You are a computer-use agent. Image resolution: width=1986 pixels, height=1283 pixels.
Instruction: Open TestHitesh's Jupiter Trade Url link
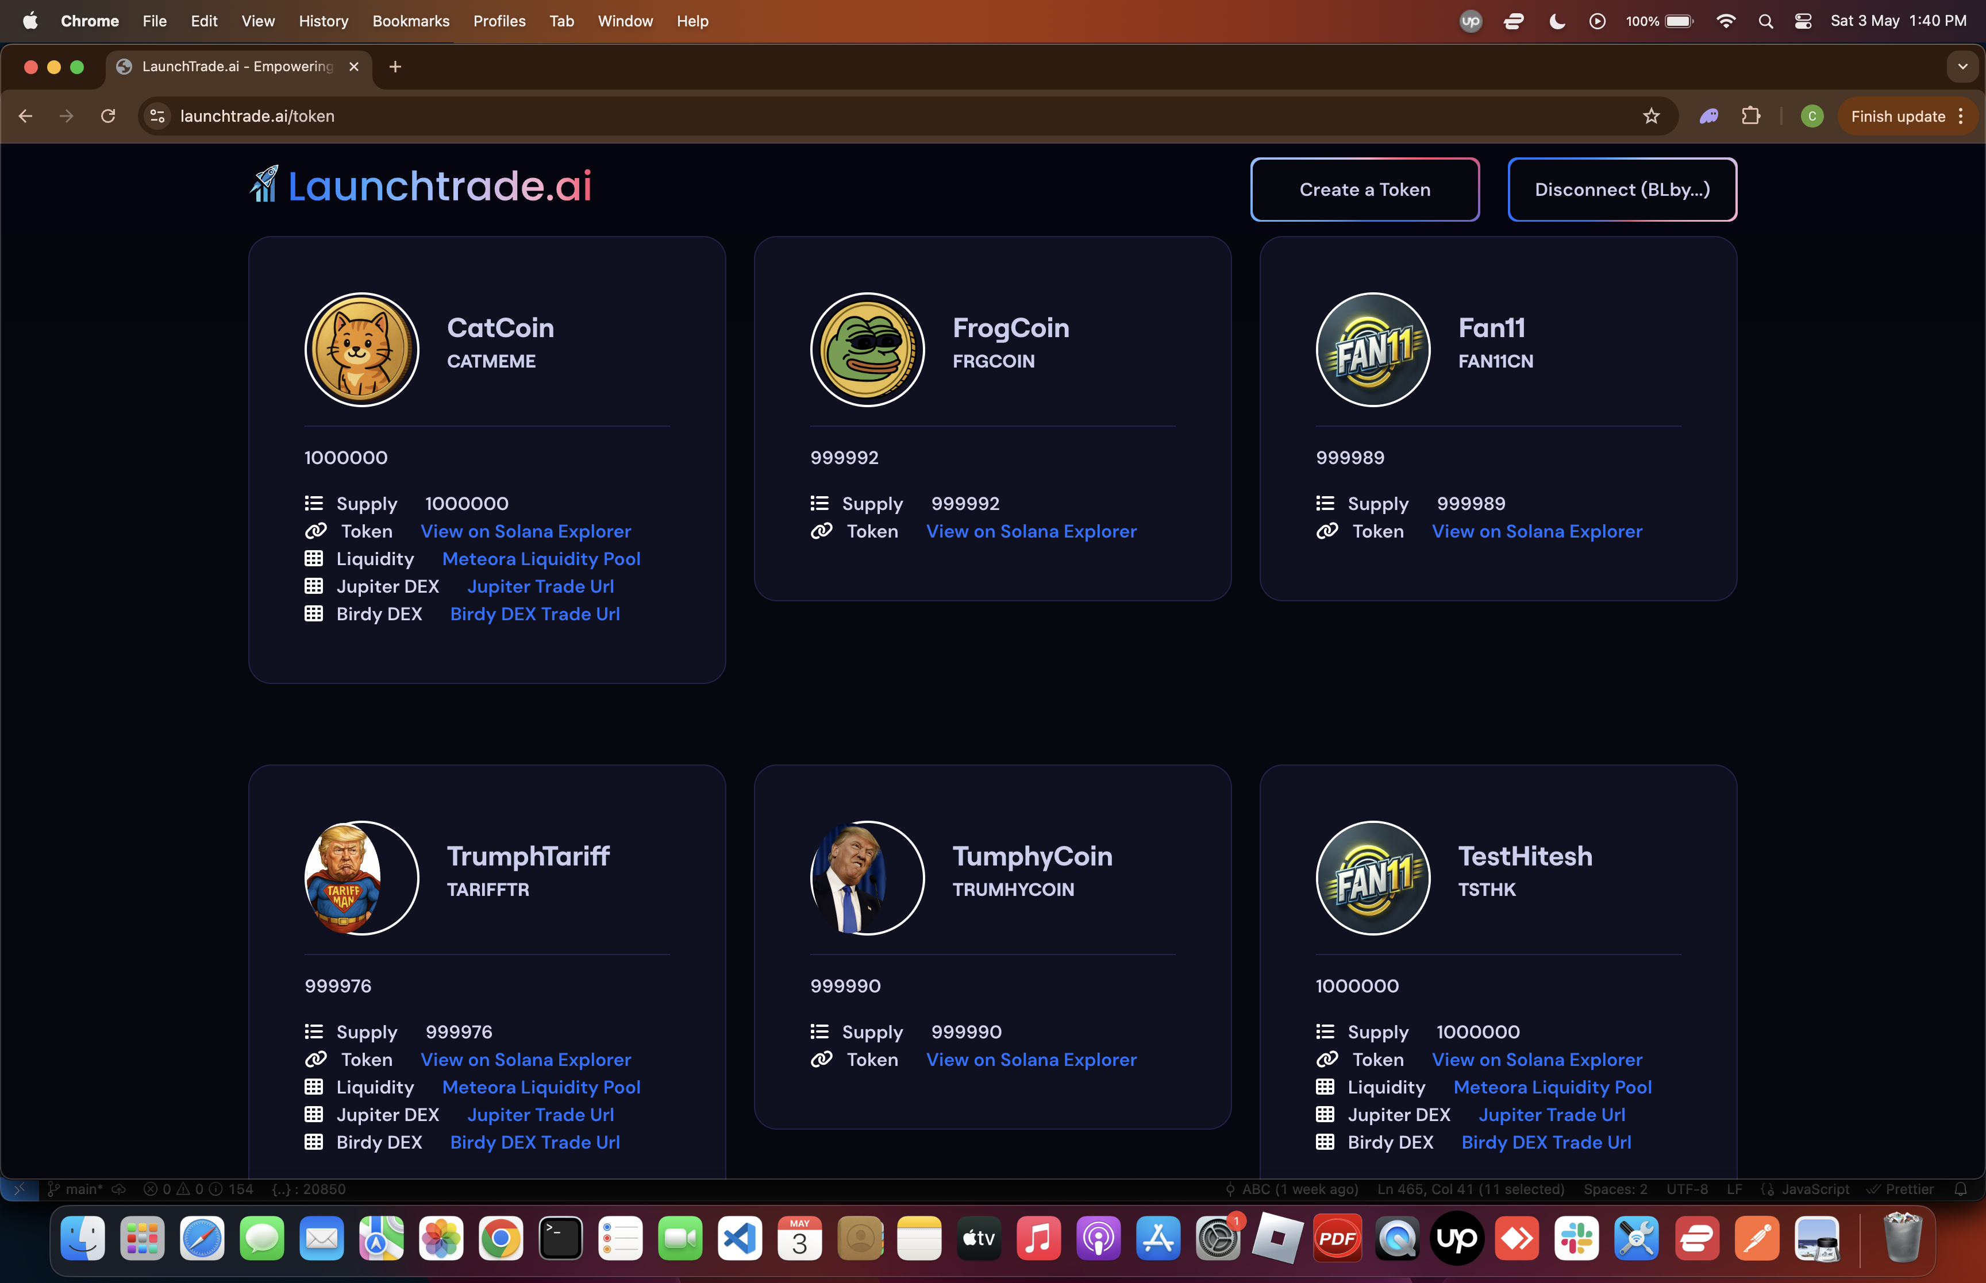(x=1551, y=1115)
